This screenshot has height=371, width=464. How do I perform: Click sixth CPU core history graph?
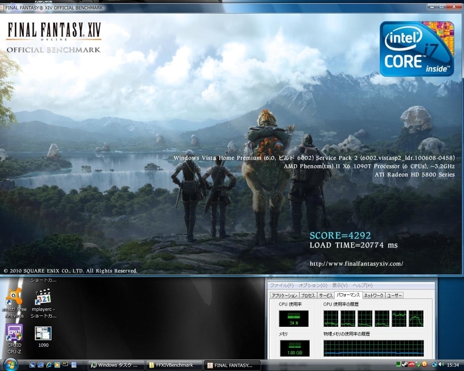tap(416, 318)
